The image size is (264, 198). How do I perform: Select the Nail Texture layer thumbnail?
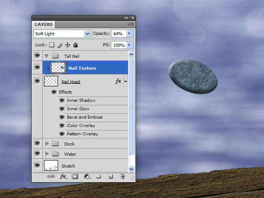click(x=58, y=67)
